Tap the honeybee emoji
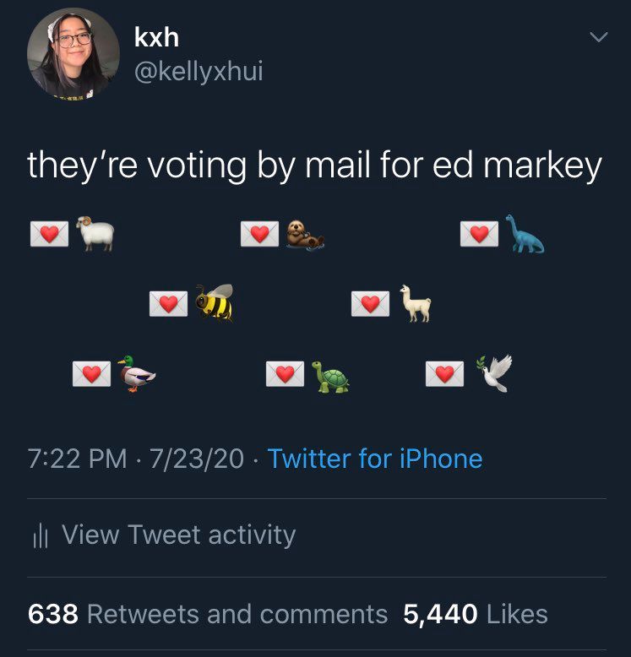The image size is (631, 657). coord(215,303)
